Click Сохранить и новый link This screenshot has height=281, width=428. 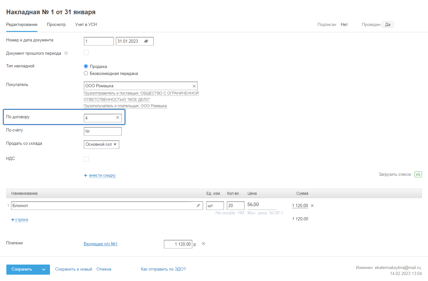click(74, 269)
